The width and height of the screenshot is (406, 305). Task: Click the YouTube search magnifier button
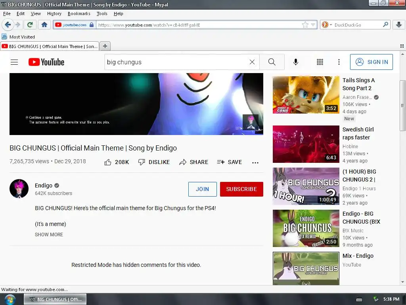(272, 62)
